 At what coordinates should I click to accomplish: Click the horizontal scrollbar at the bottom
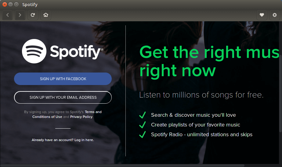122,165
